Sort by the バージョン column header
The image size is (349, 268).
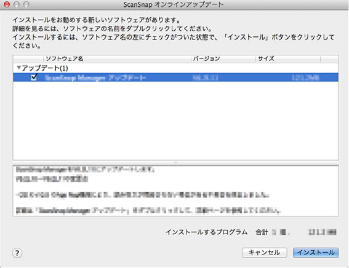223,58
